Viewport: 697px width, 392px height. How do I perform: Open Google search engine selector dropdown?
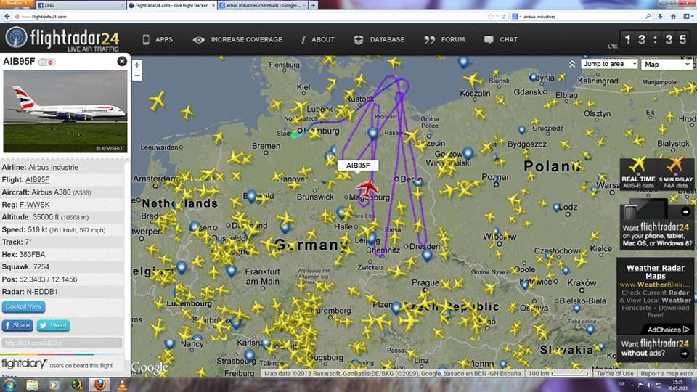tap(516, 17)
